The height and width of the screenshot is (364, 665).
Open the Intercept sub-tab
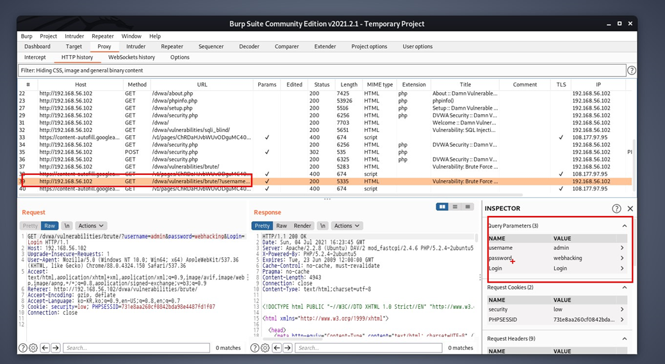click(x=35, y=57)
